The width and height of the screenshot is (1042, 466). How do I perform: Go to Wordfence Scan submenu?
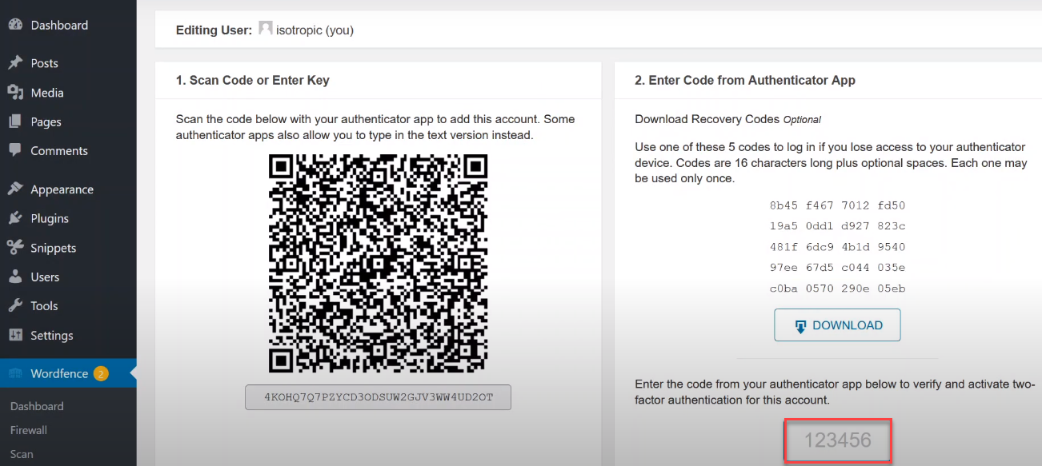coord(22,454)
